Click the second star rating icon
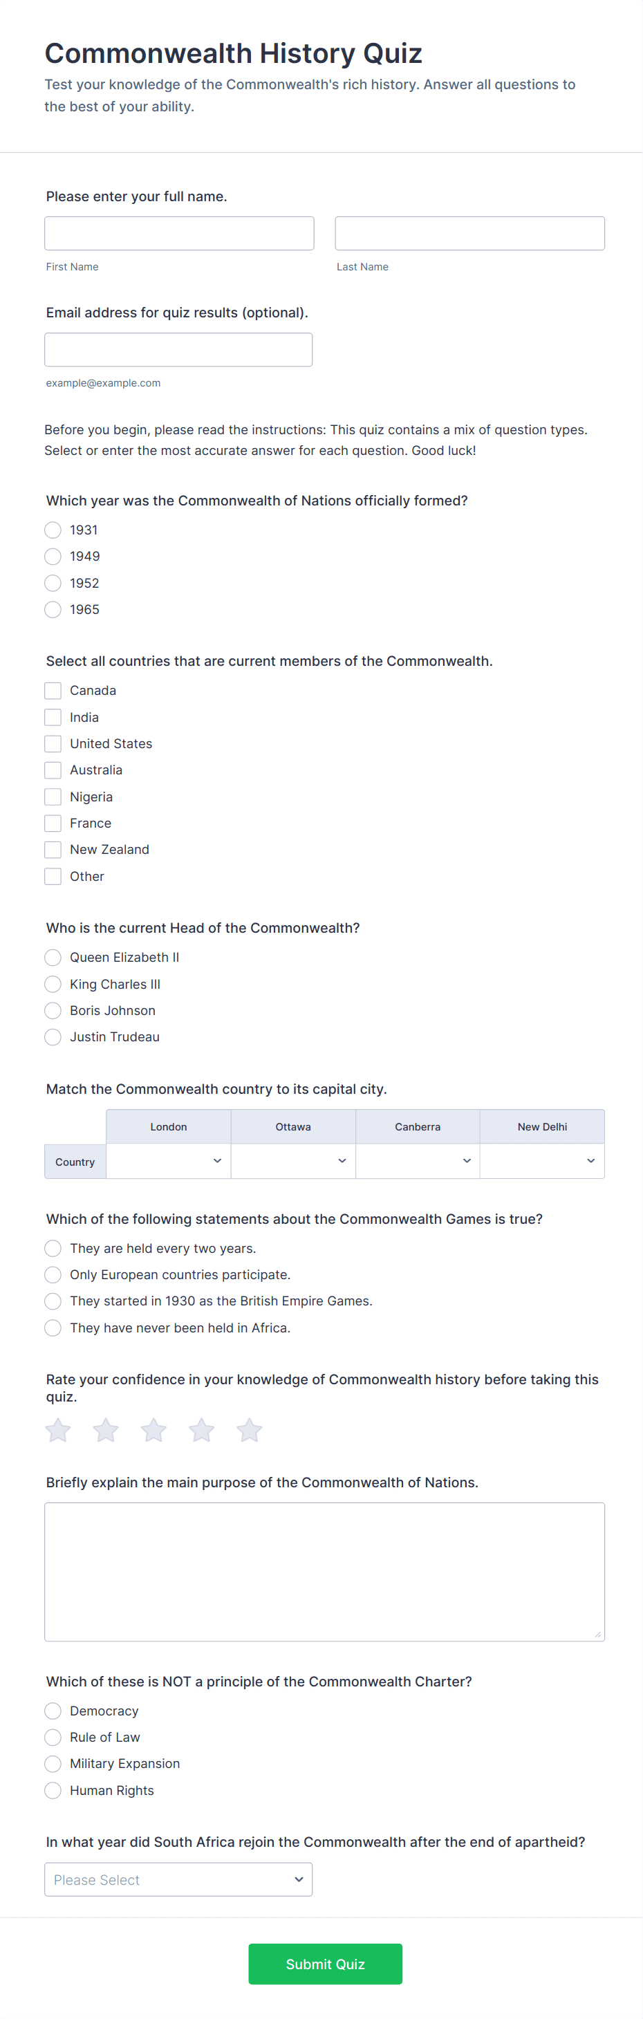This screenshot has width=643, height=2019. pyautogui.click(x=106, y=1430)
